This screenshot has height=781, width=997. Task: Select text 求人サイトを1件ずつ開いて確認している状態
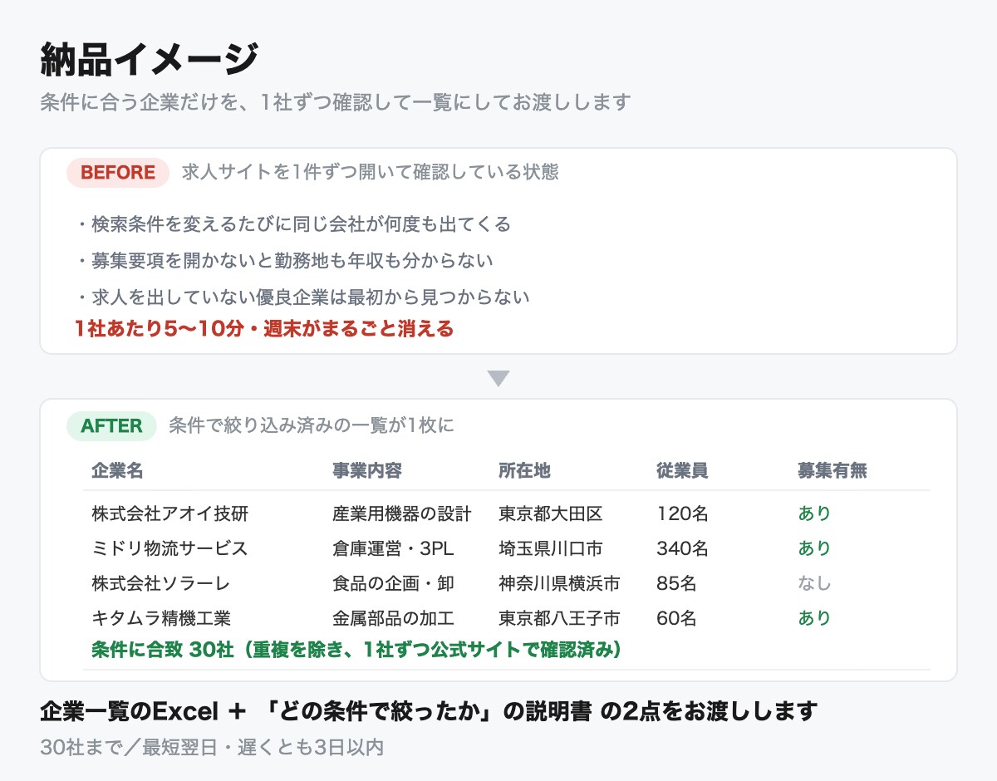(371, 172)
